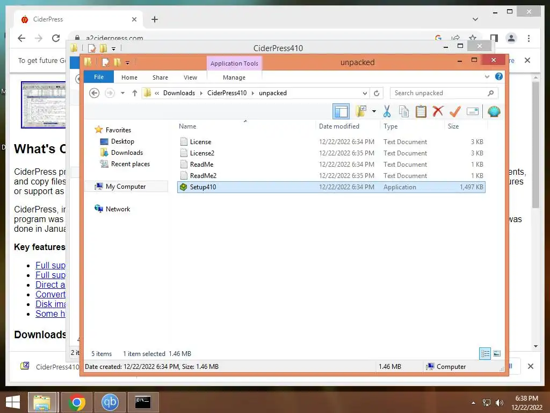Image resolution: width=550 pixels, height=413 pixels.
Task: Open recent locations dropdown arrow
Action: click(123, 93)
